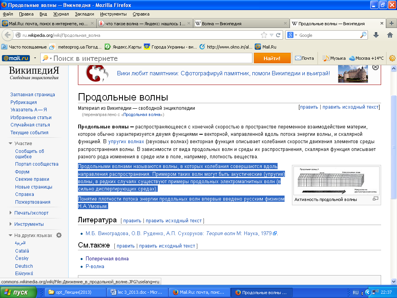Screen dimensions: 397x298
Task: Open the упругих волнах link
Action: coord(126,142)
